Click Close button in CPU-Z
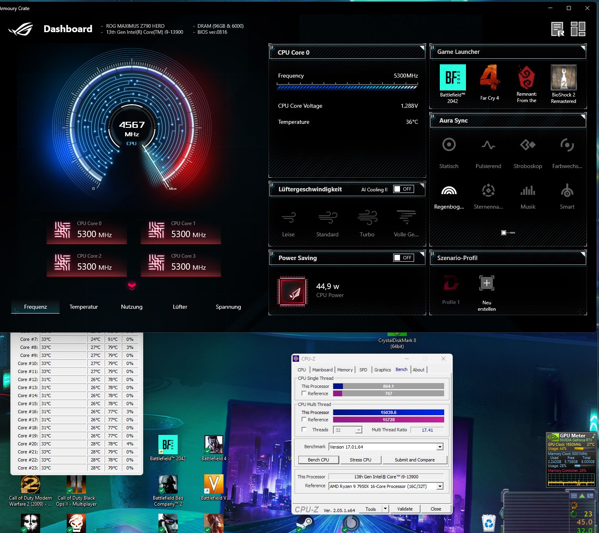The height and width of the screenshot is (533, 599). click(x=436, y=509)
